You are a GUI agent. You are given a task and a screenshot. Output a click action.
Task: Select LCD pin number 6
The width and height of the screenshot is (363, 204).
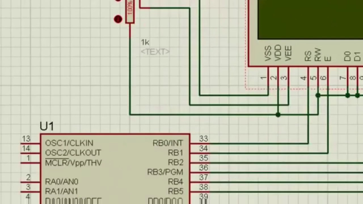click(x=323, y=78)
